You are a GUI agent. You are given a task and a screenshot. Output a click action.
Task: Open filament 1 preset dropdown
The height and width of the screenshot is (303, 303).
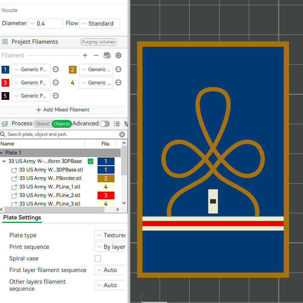coord(31,70)
